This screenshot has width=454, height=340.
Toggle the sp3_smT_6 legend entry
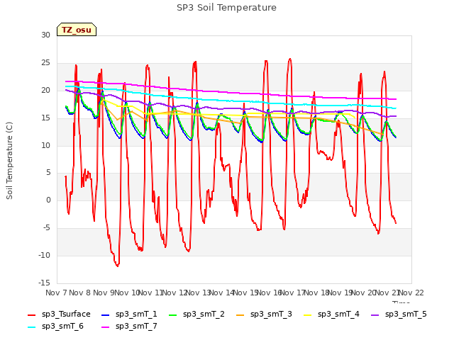[x=55, y=327]
